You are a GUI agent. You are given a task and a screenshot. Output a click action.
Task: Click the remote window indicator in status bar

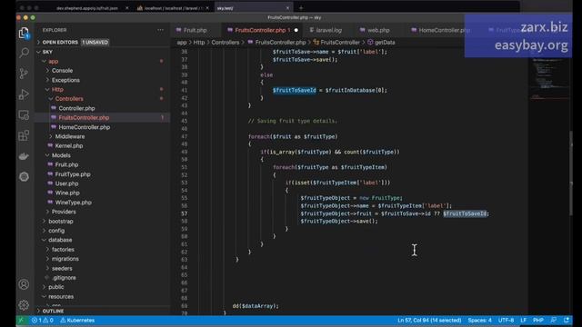[x=22, y=321]
